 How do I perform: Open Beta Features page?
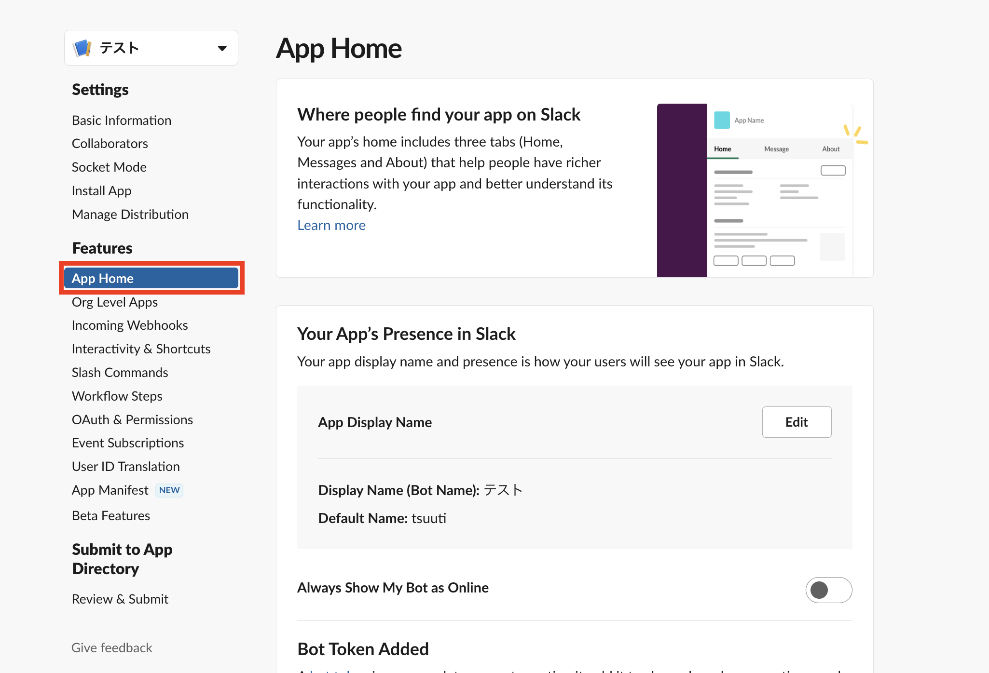(110, 515)
